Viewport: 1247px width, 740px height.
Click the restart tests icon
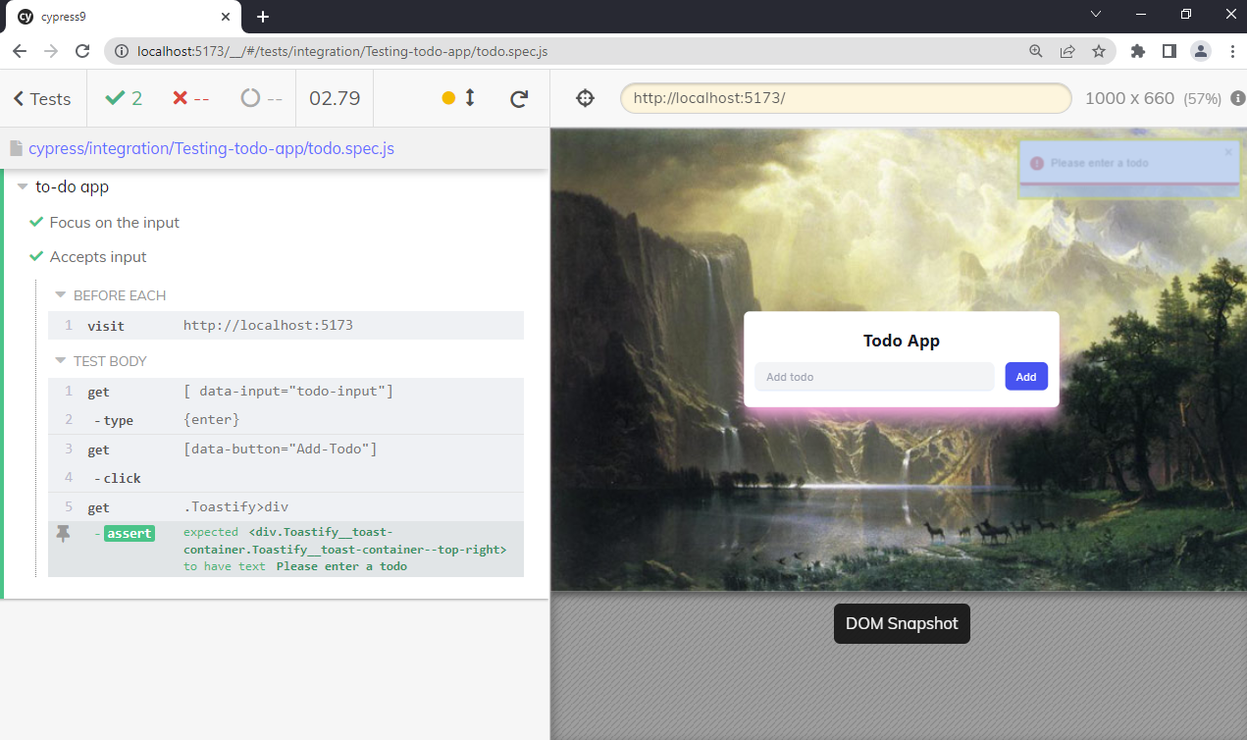(519, 98)
